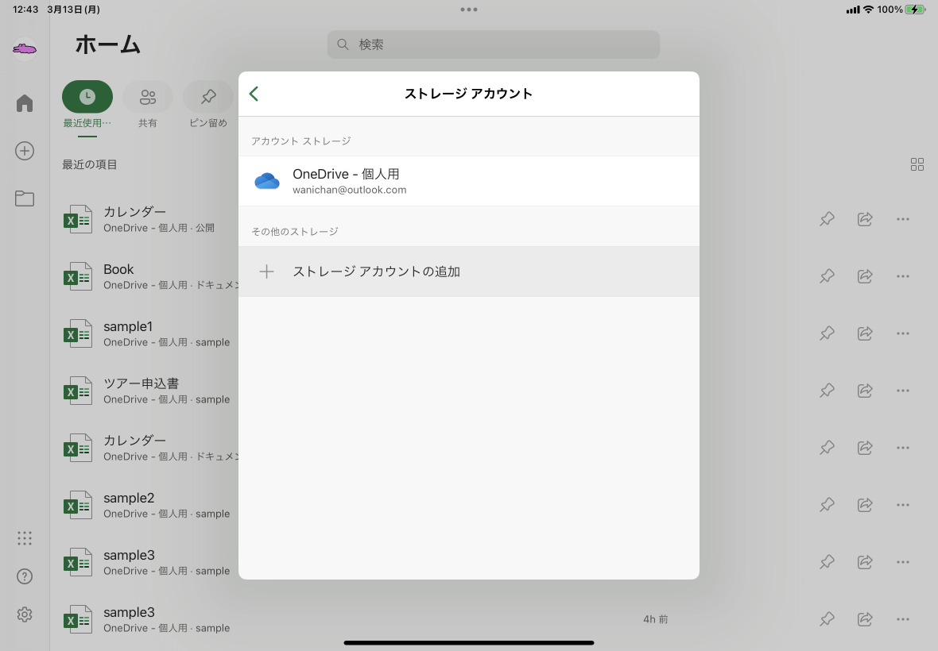
Task: Open the folder browser icon in sidebar
Action: click(24, 198)
